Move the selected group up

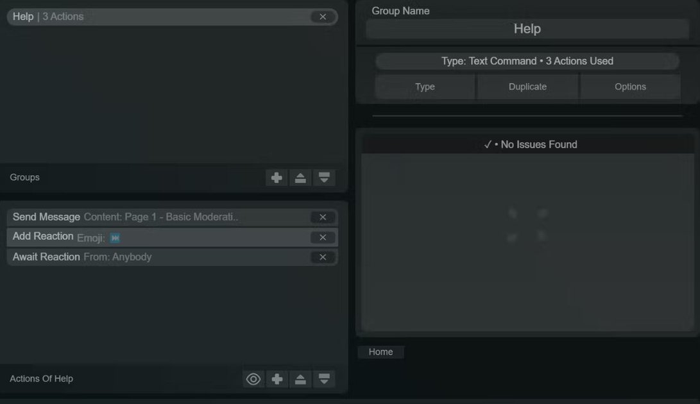coord(300,178)
